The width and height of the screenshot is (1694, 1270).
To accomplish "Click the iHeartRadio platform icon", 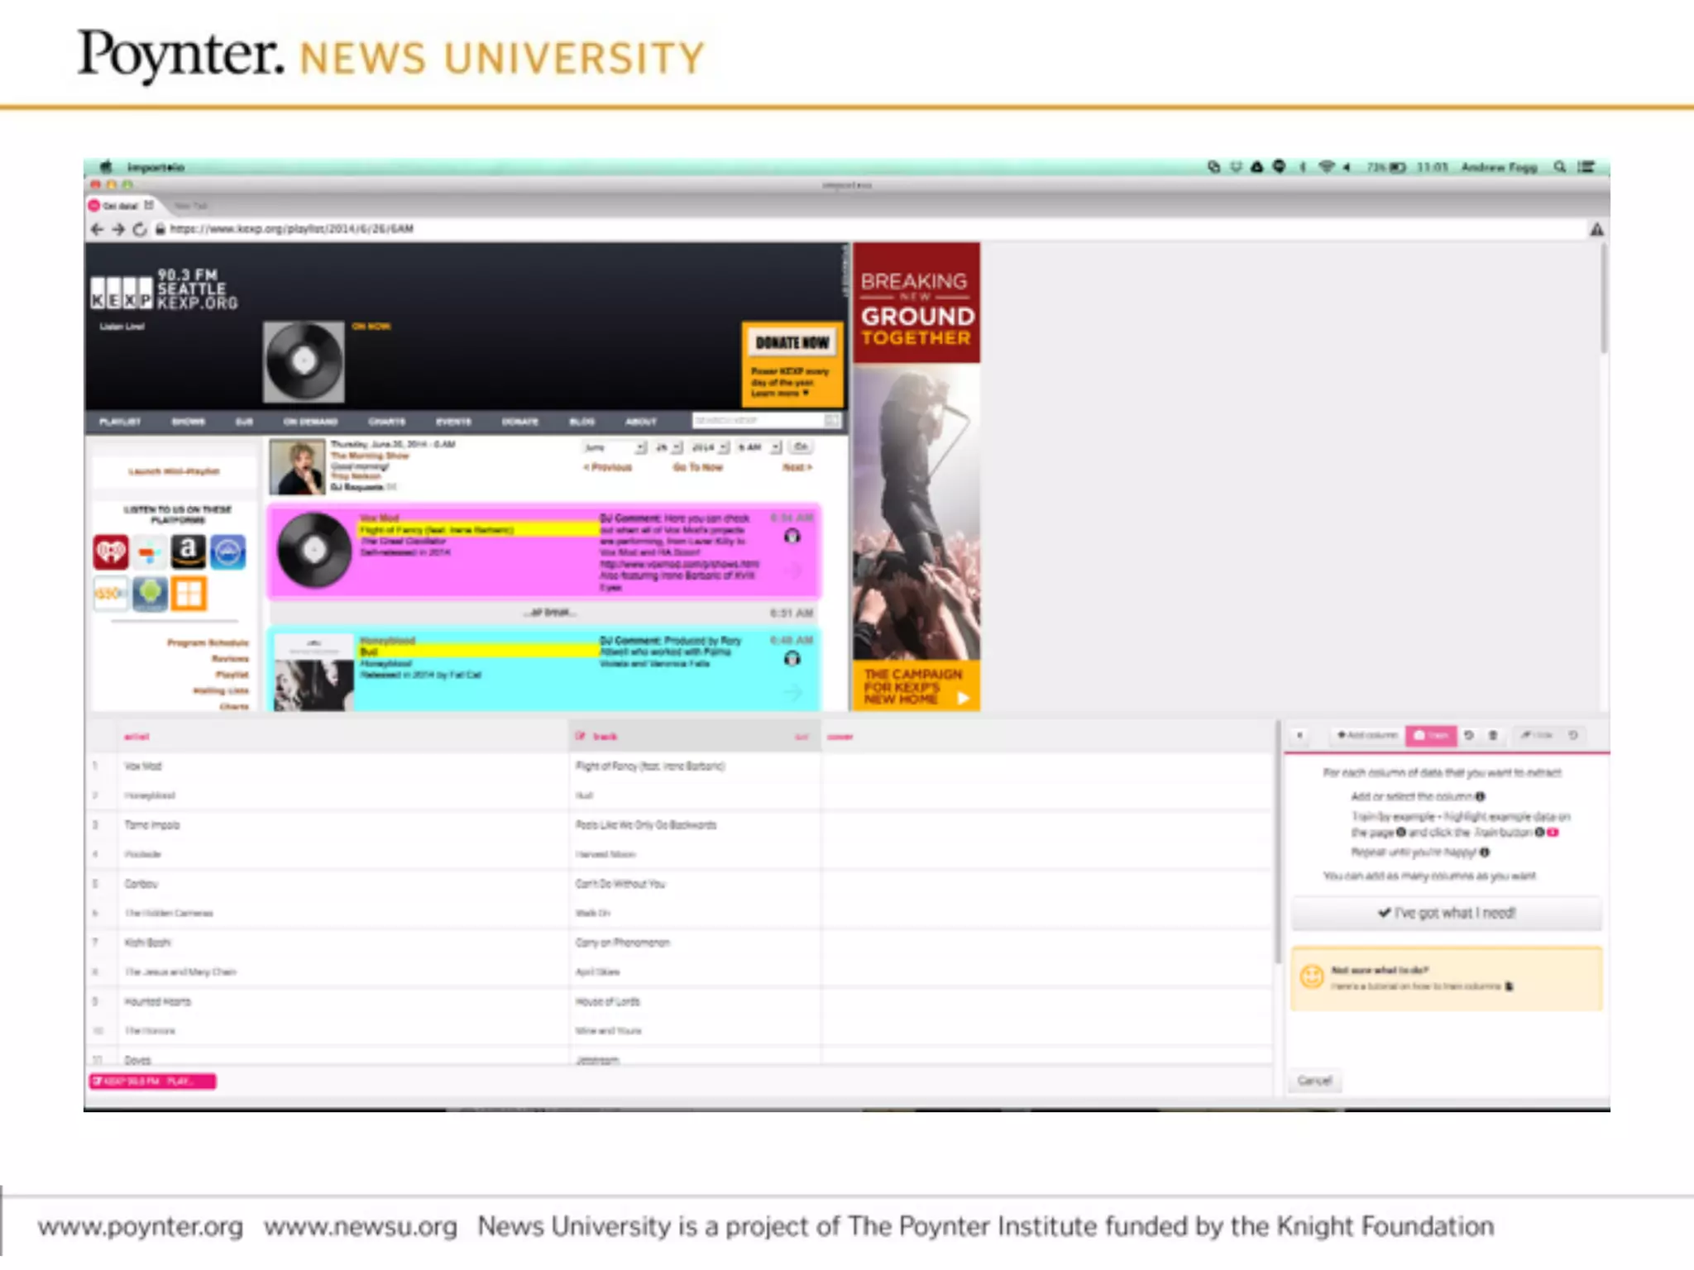I will 111,551.
